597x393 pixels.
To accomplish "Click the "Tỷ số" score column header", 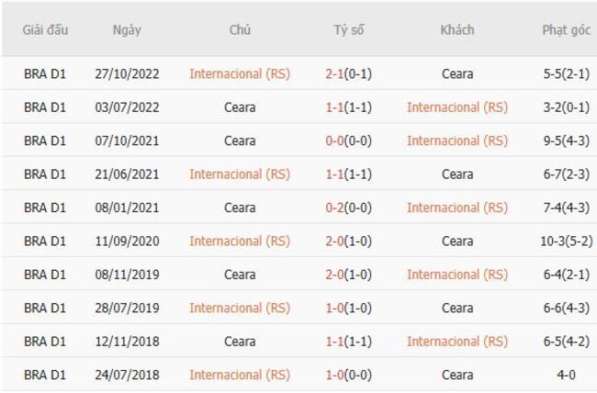I will [348, 29].
